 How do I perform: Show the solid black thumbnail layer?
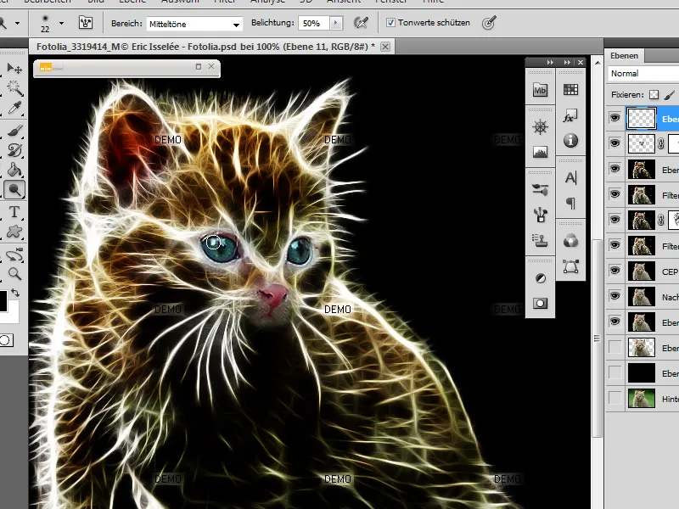pyautogui.click(x=614, y=372)
